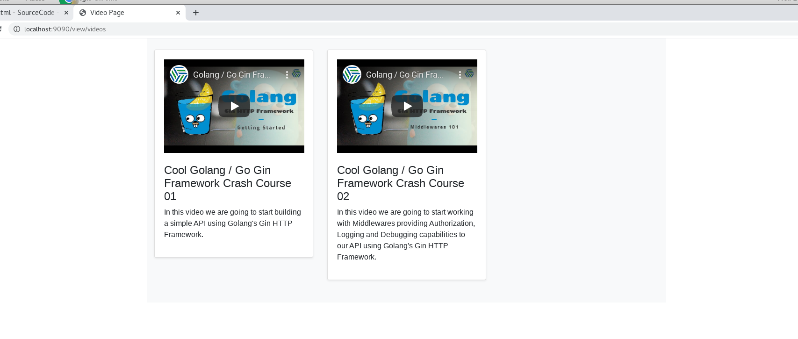Viewport: 798px width, 339px height.
Task: Click description about building a simple API
Action: (x=232, y=224)
